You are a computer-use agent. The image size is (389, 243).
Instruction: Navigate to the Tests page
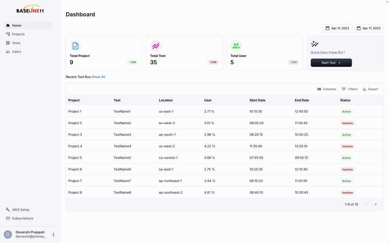tap(16, 43)
